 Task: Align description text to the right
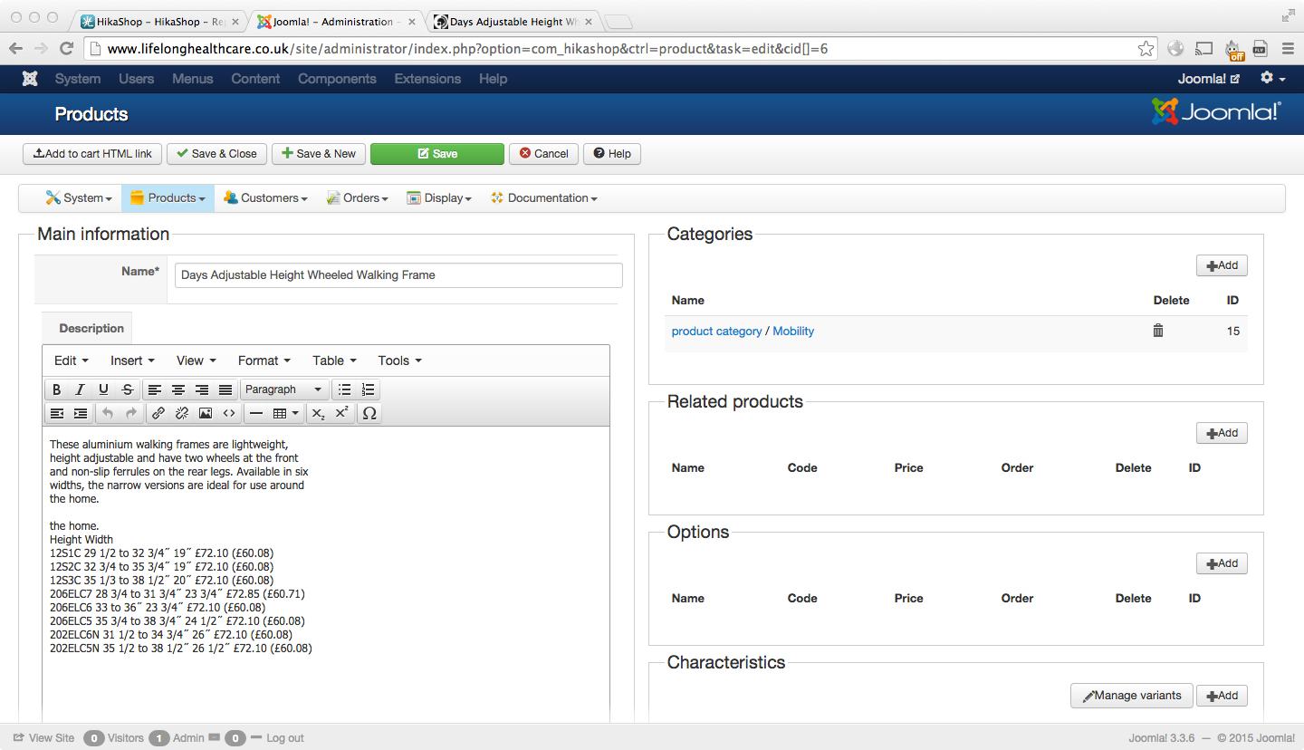click(x=202, y=389)
